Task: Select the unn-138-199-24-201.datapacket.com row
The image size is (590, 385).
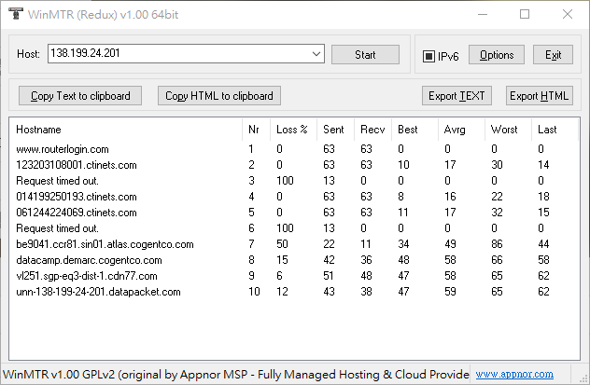Action: (98, 292)
